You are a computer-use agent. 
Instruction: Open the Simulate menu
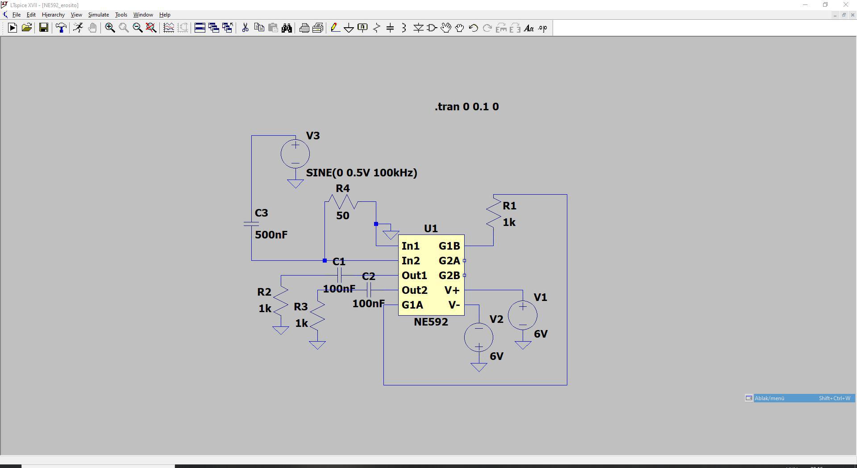(99, 15)
